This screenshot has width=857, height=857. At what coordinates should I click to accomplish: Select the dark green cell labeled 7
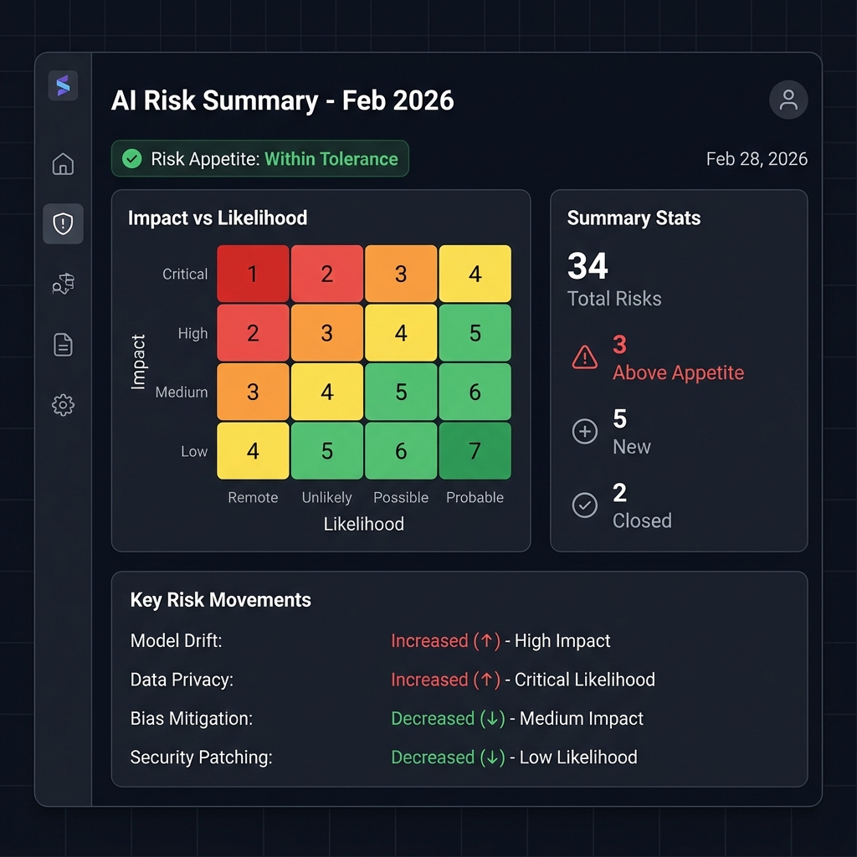click(475, 450)
